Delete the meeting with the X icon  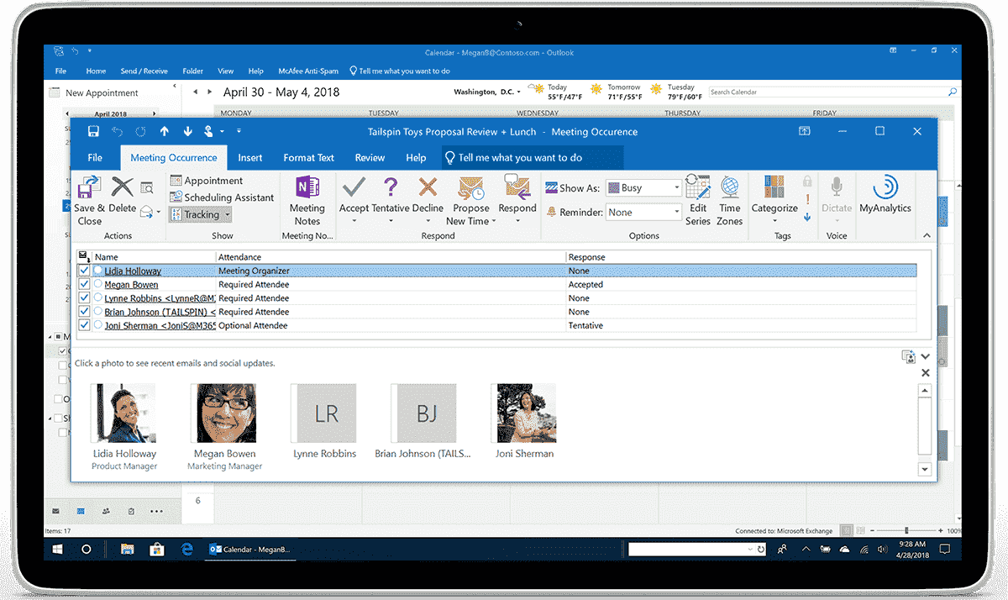point(123,187)
